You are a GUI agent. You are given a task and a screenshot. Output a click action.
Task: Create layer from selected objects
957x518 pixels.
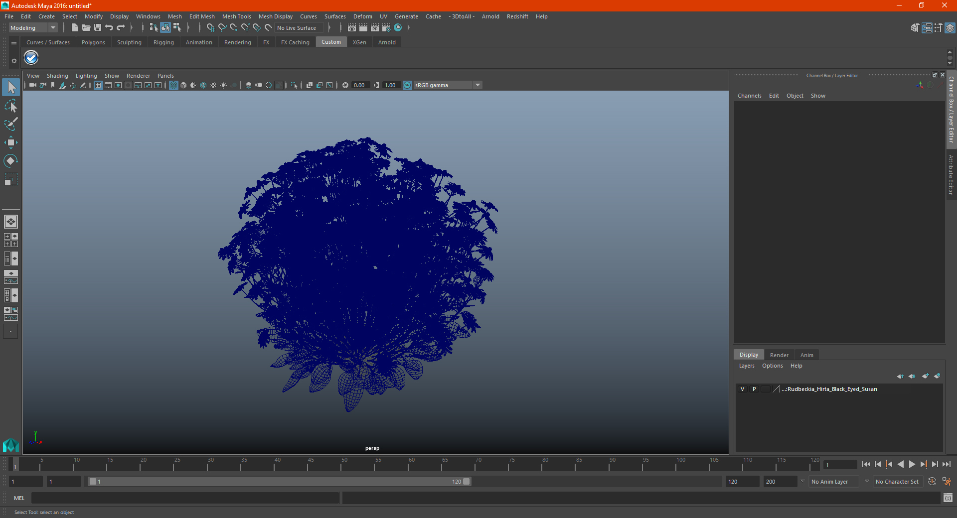click(x=937, y=376)
